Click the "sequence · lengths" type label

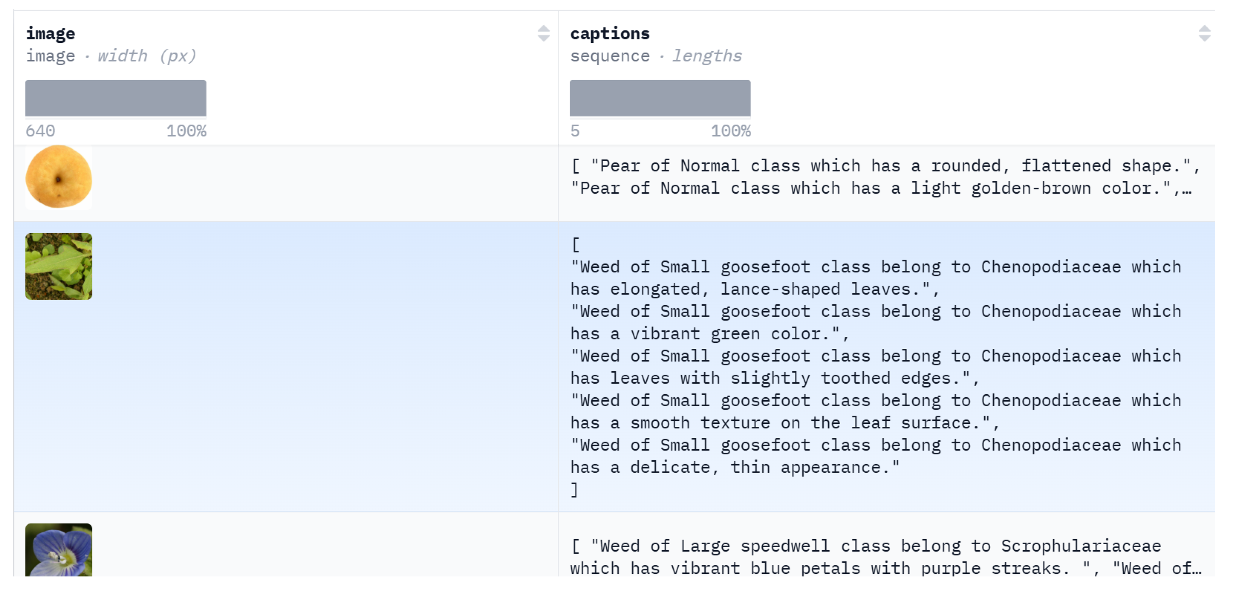(x=655, y=56)
